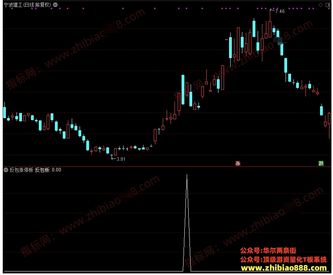The width and height of the screenshot is (333, 275).
Task: Click the small red dash marker left of peak candles
Action: pos(226,40)
